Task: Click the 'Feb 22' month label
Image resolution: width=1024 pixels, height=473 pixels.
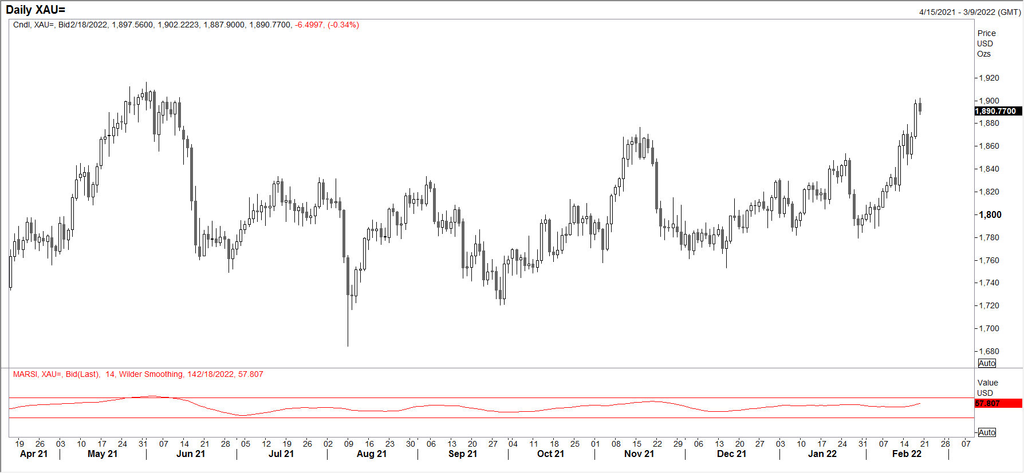Action: pos(907,454)
